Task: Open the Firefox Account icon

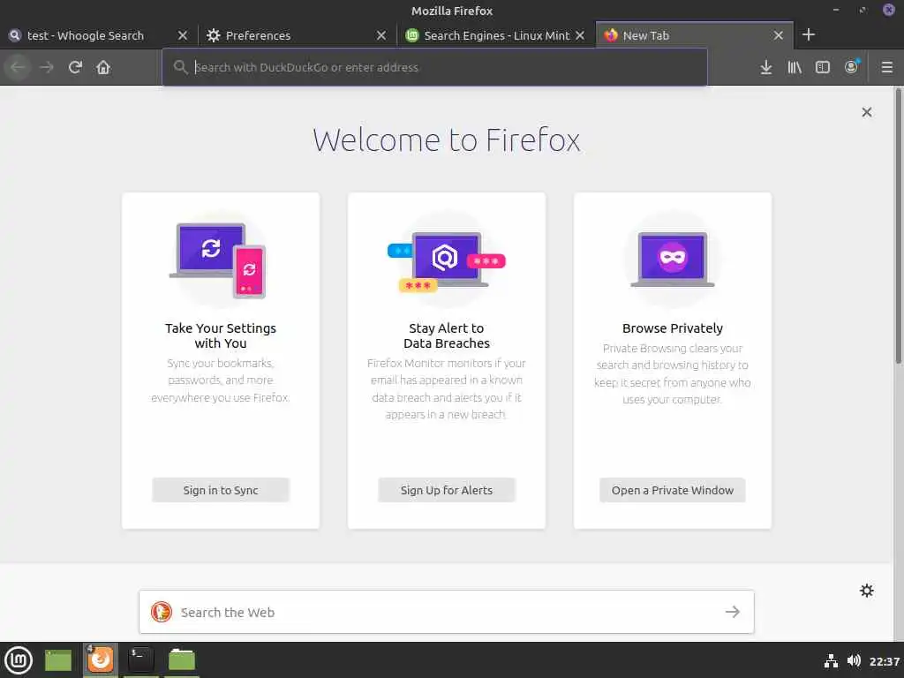Action: 852,67
